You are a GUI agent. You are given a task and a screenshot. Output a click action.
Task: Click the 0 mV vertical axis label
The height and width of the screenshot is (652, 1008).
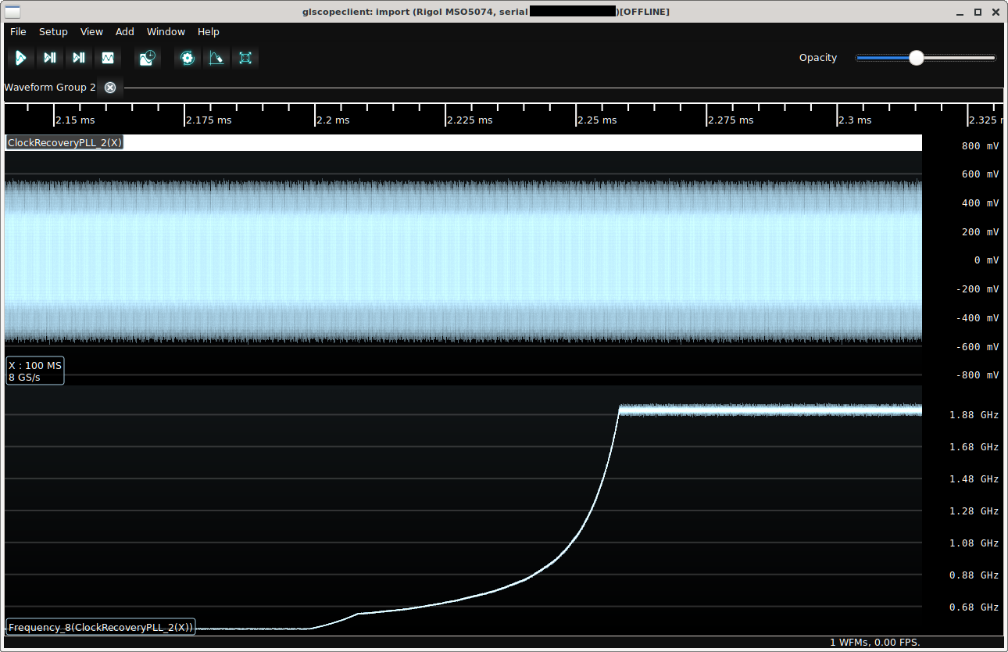(987, 260)
